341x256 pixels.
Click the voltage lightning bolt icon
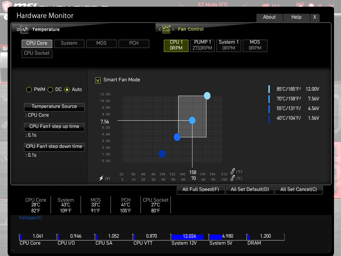[101, 178]
